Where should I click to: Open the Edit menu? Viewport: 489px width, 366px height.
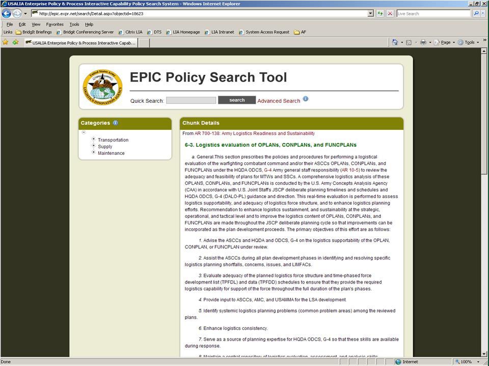coord(22,24)
